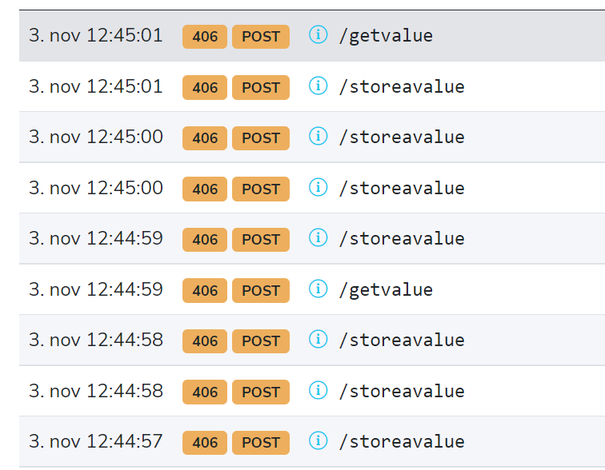Image resolution: width=605 pixels, height=470 pixels.
Task: Show info for second 12:44:58 /storeavalue row
Action: point(319,390)
